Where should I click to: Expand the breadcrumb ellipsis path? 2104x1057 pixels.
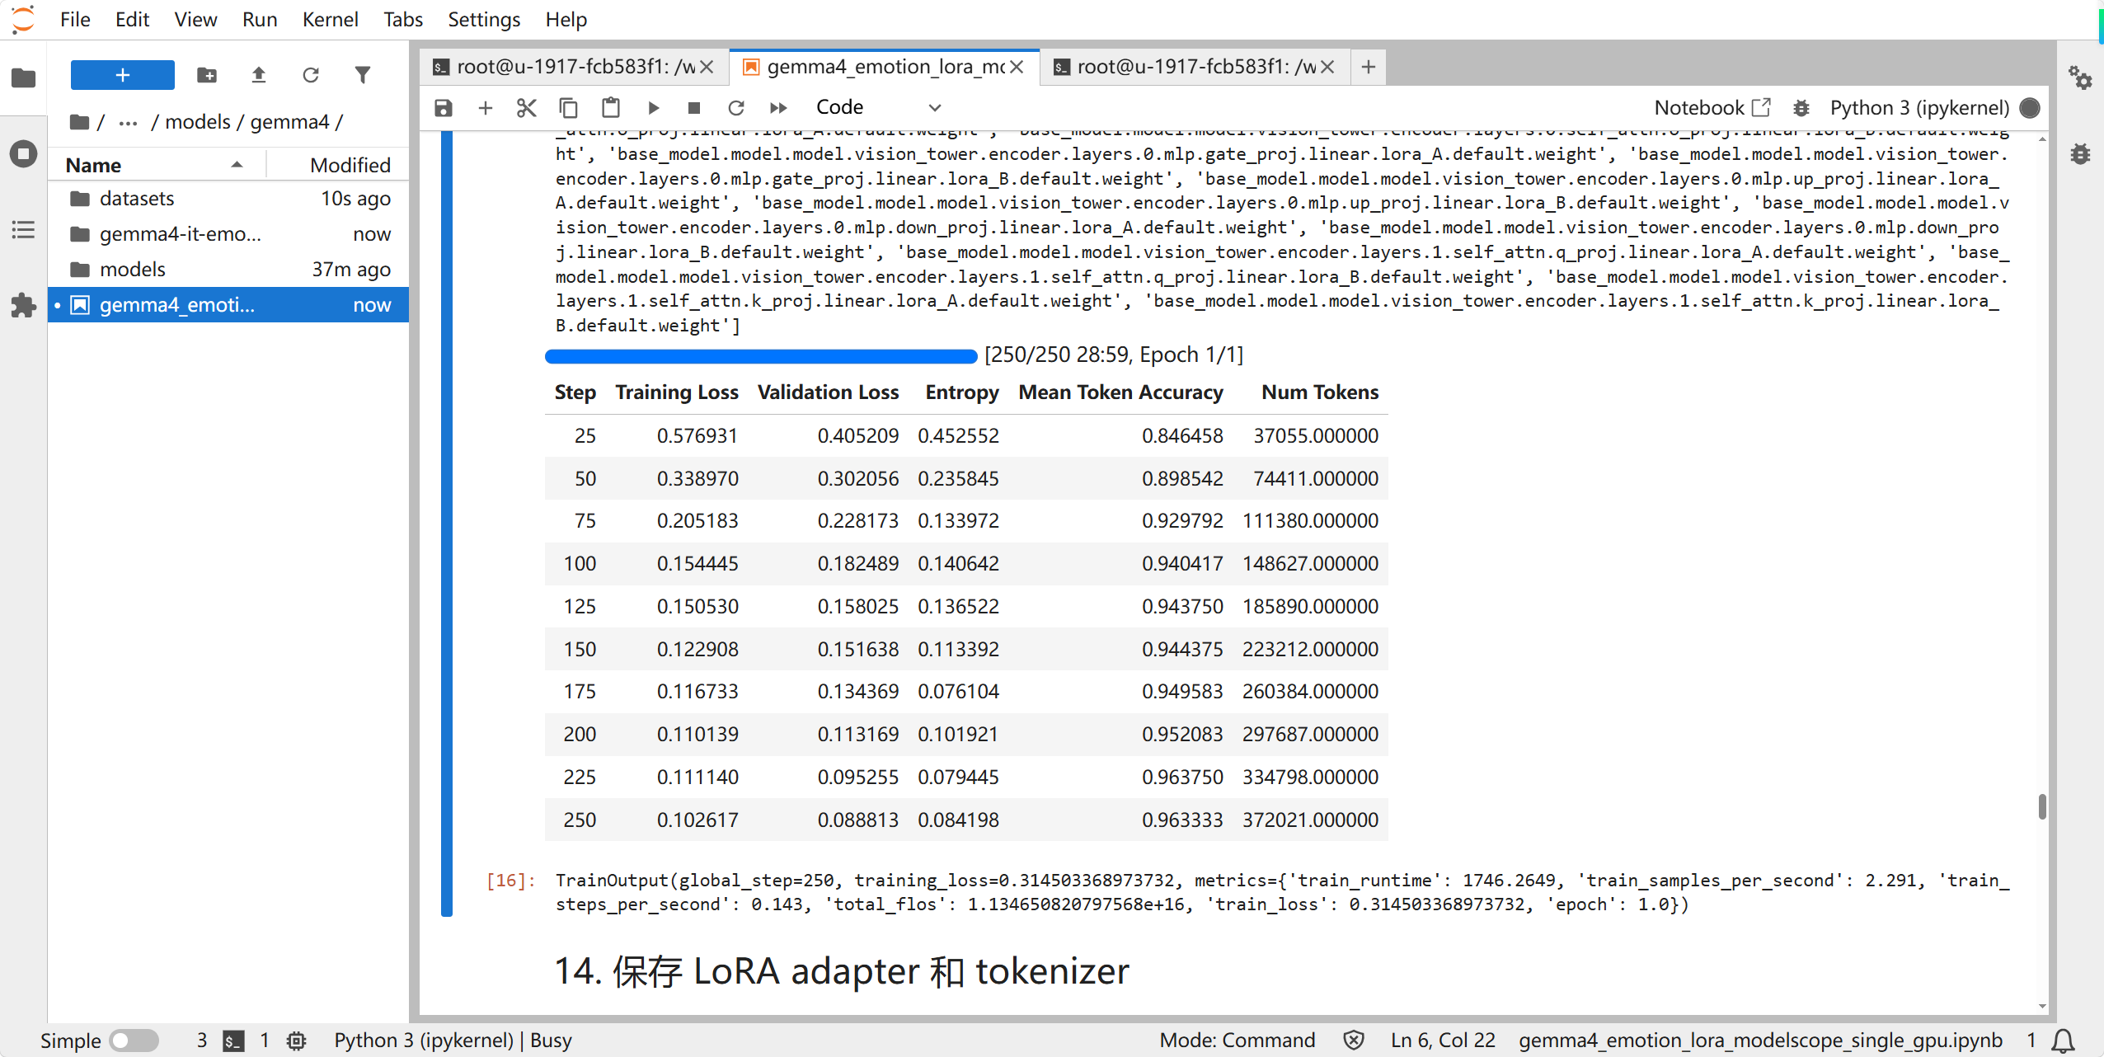(128, 122)
